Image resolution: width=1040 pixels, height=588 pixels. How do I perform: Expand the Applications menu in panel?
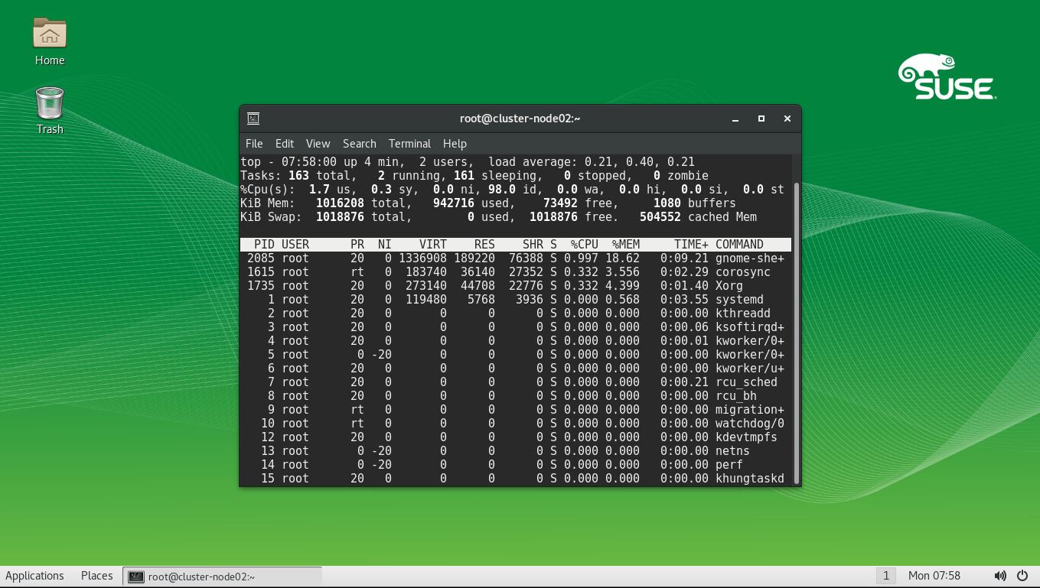35,576
